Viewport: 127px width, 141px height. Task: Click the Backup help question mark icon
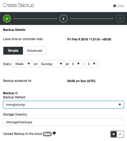16,93
